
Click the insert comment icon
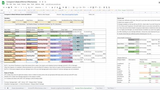[91, 7]
